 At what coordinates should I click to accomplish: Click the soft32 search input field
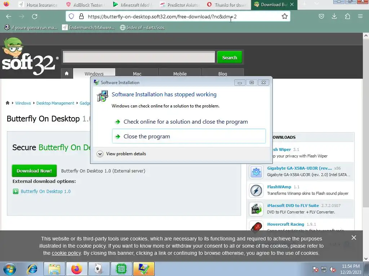tap(139, 57)
